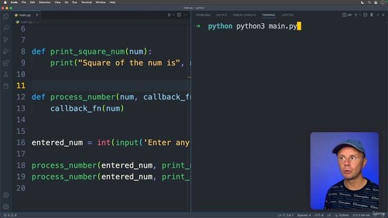Open the Code application menu

pos(14,2)
